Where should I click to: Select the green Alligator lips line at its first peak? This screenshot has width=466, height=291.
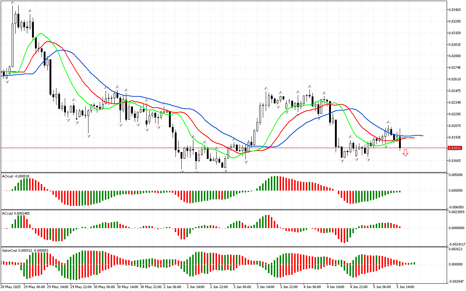(x=41, y=33)
